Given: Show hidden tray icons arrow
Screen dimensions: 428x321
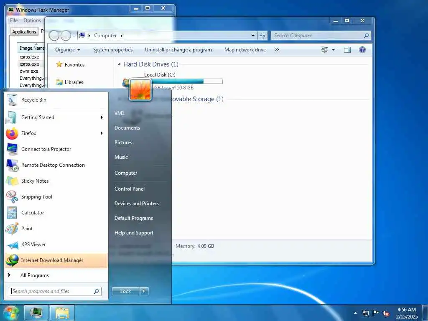Looking at the screenshot, I should click(x=355, y=313).
